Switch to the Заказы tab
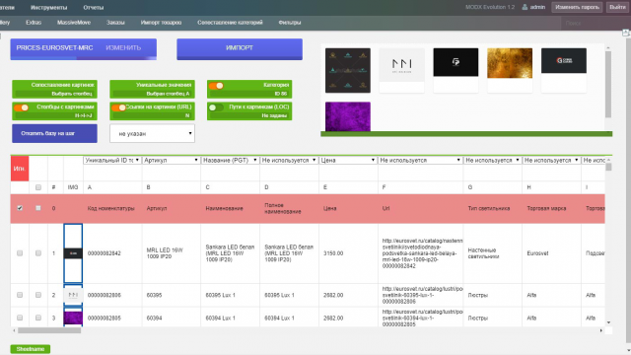The image size is (631, 355). pyautogui.click(x=115, y=23)
